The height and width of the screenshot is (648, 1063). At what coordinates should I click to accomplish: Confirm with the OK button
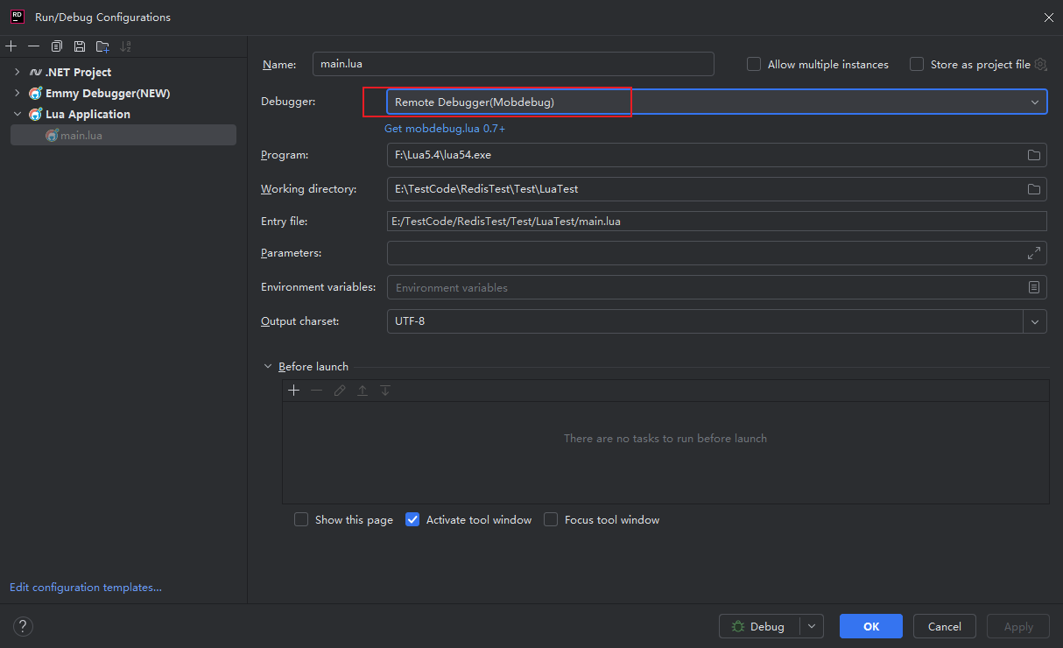point(871,626)
